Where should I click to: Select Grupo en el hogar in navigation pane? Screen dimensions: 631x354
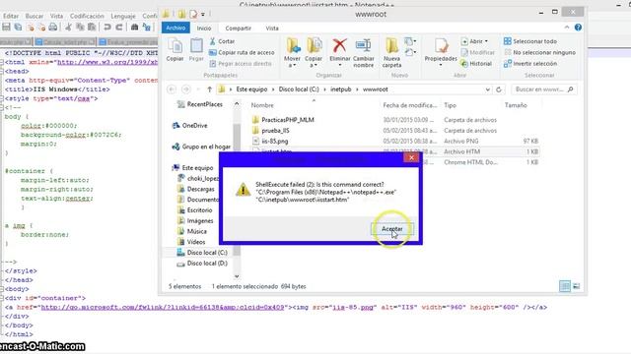point(206,147)
